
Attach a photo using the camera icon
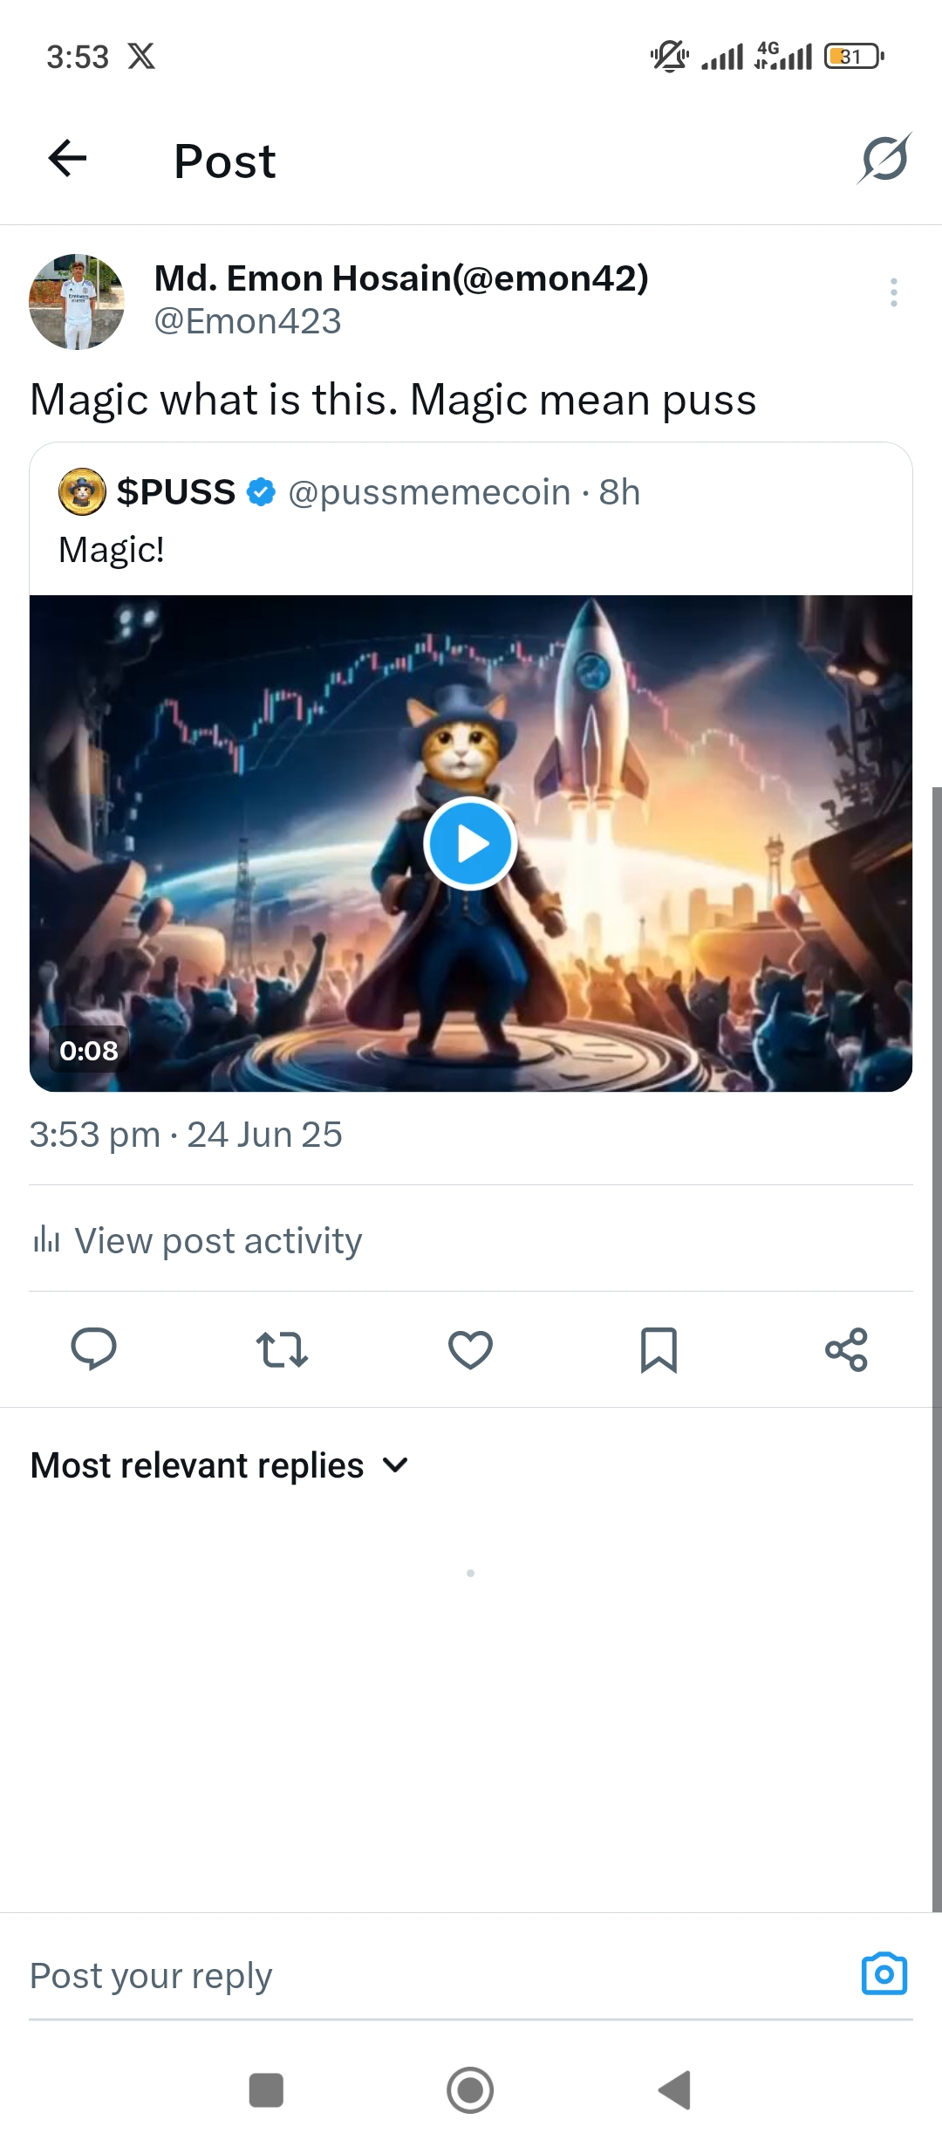click(x=884, y=1973)
